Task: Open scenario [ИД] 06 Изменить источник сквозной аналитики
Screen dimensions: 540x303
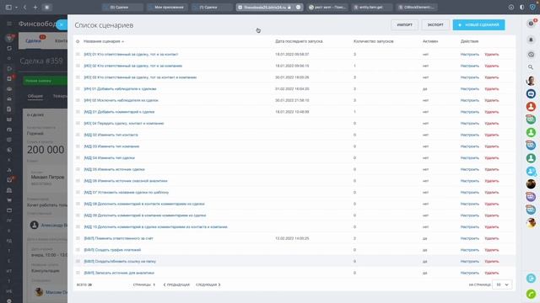Action: coord(126,181)
